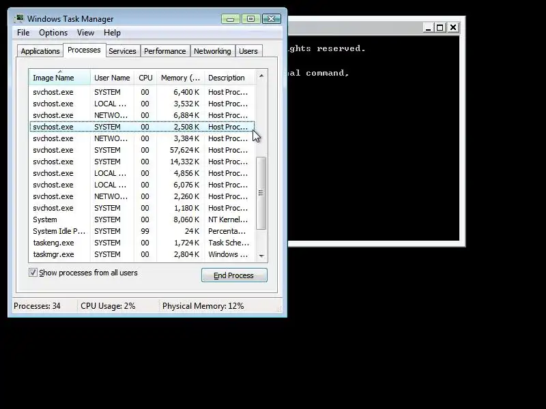Click the Task Manager title bar icon

coord(19,18)
